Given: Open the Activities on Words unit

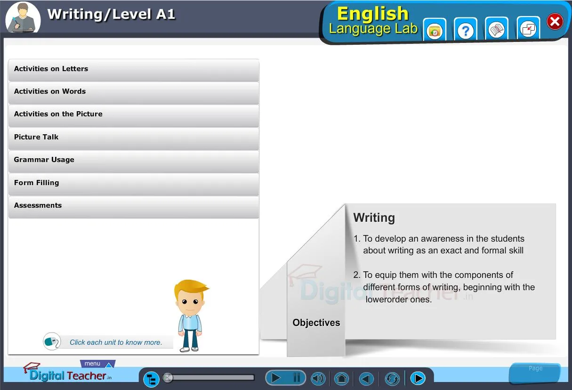Looking at the screenshot, I should point(134,92).
